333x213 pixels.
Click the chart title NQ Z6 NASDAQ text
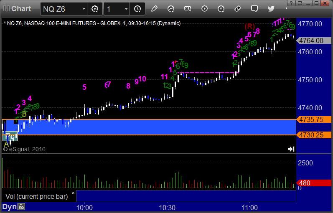[92, 23]
